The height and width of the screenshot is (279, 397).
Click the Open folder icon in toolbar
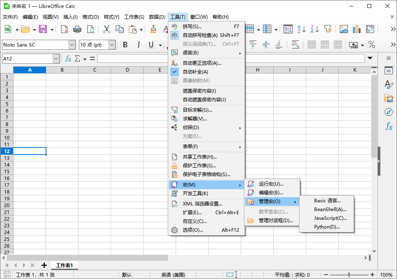pyautogui.click(x=25, y=29)
